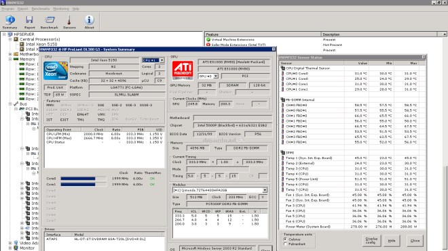
Task: Click thermometer icon of Temp 5 (Power Unit)
Action: coord(283,179)
